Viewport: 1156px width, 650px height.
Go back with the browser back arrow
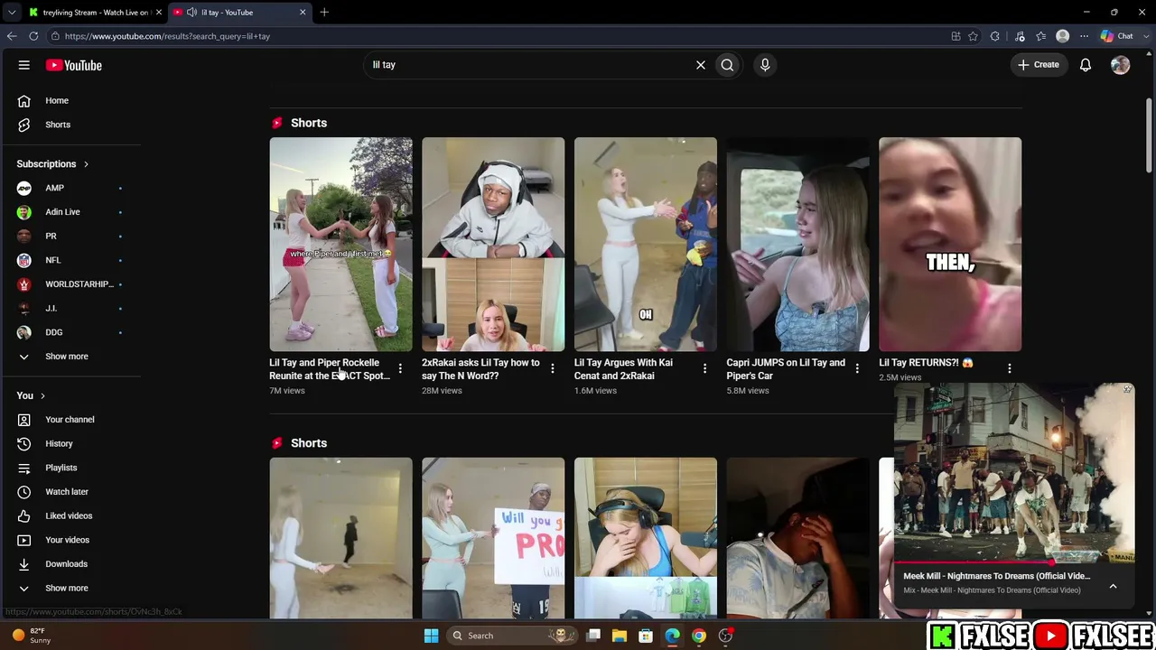pos(12,36)
